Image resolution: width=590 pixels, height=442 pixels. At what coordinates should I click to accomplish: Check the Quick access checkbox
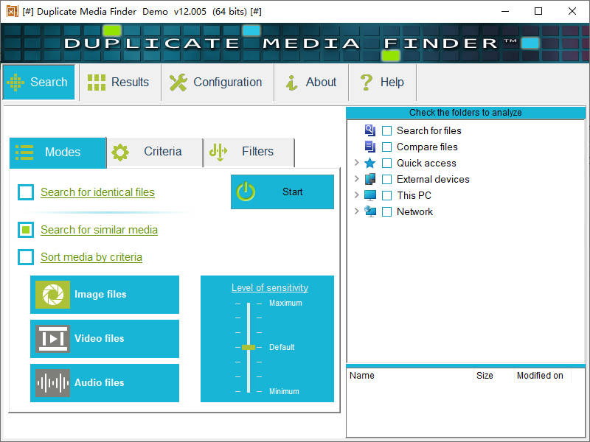(386, 163)
